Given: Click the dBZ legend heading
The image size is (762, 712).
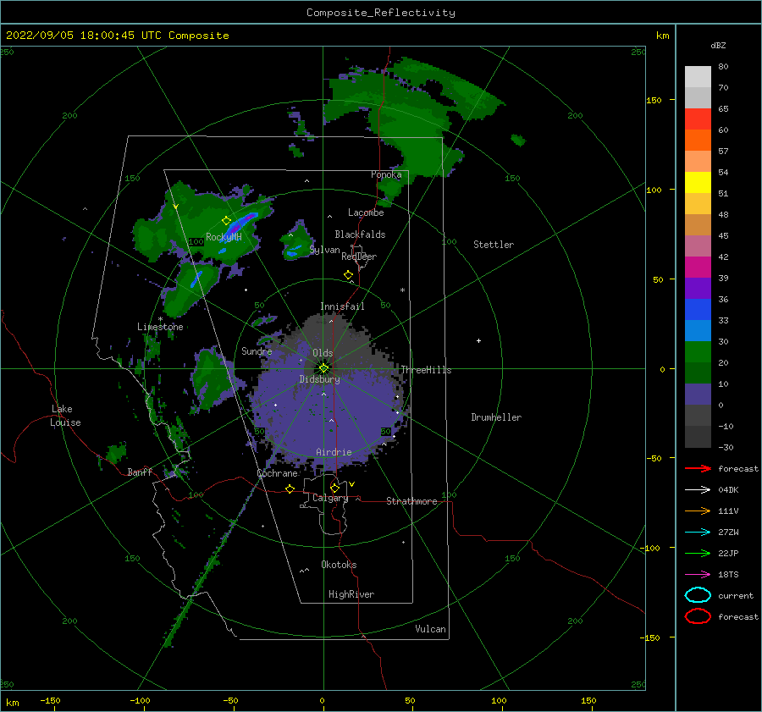Looking at the screenshot, I should tap(718, 45).
